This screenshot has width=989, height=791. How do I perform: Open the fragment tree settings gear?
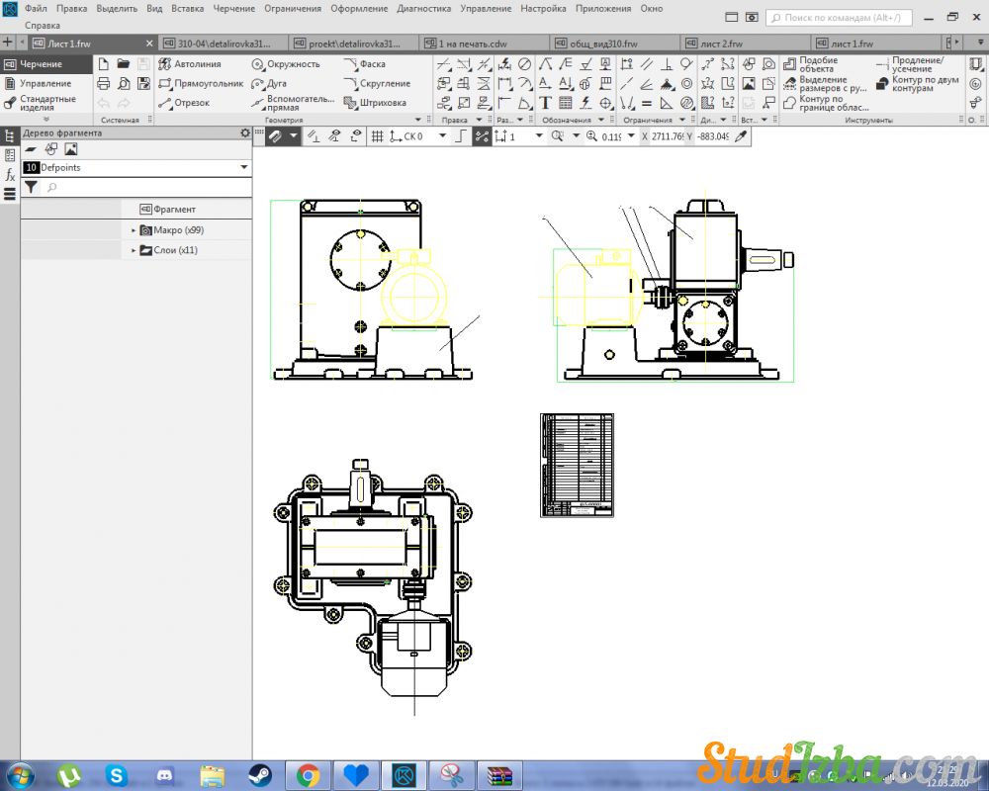click(245, 133)
